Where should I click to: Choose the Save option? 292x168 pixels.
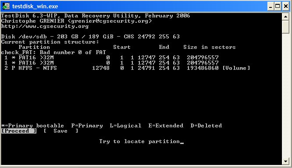(x=61, y=131)
